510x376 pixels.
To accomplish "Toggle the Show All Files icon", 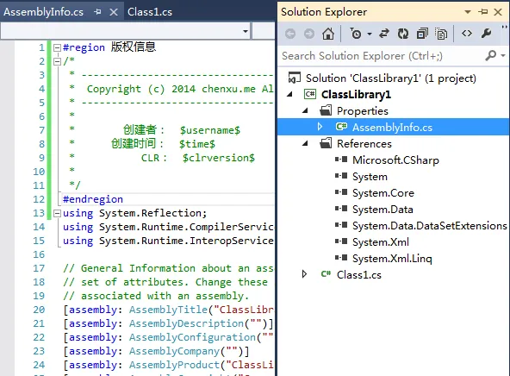I will click(x=441, y=34).
